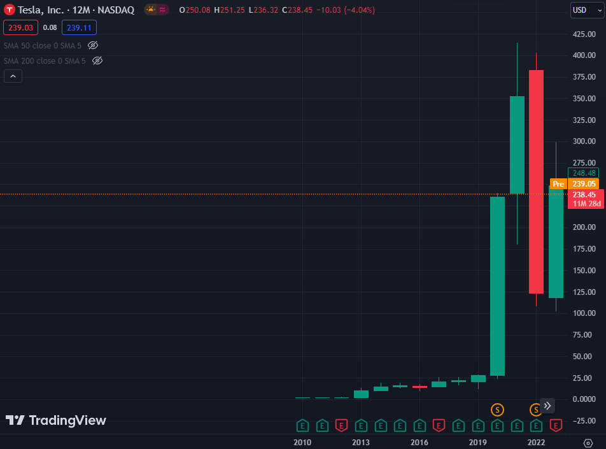
Task: Jump to latest bar with double-arrow button
Action: click(547, 406)
